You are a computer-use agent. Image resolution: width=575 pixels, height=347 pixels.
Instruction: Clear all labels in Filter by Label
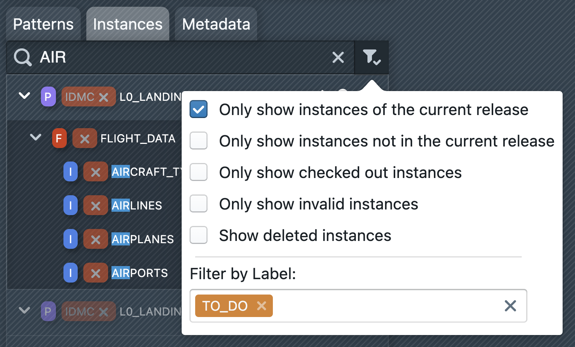pyautogui.click(x=510, y=306)
